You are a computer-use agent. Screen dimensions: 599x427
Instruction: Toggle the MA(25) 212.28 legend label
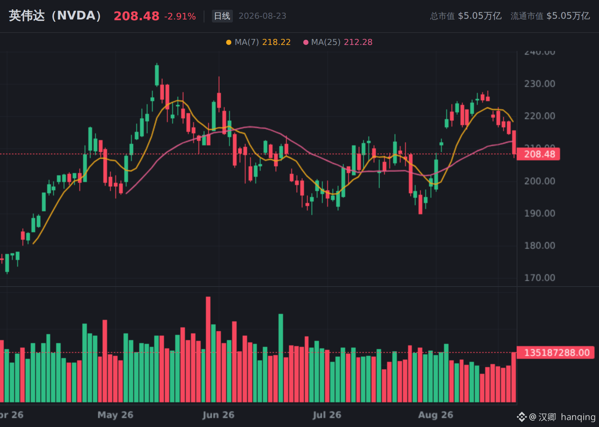342,42
